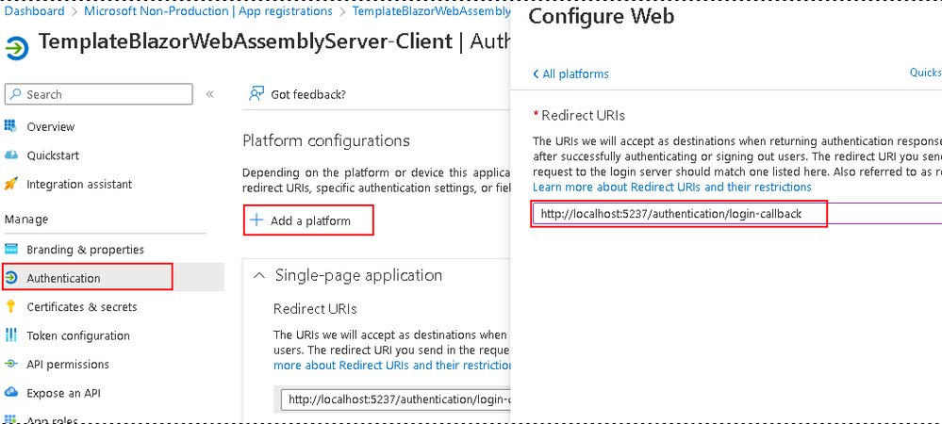This screenshot has width=942, height=424.
Task: Open Certificates & secrets menu item
Action: click(82, 307)
